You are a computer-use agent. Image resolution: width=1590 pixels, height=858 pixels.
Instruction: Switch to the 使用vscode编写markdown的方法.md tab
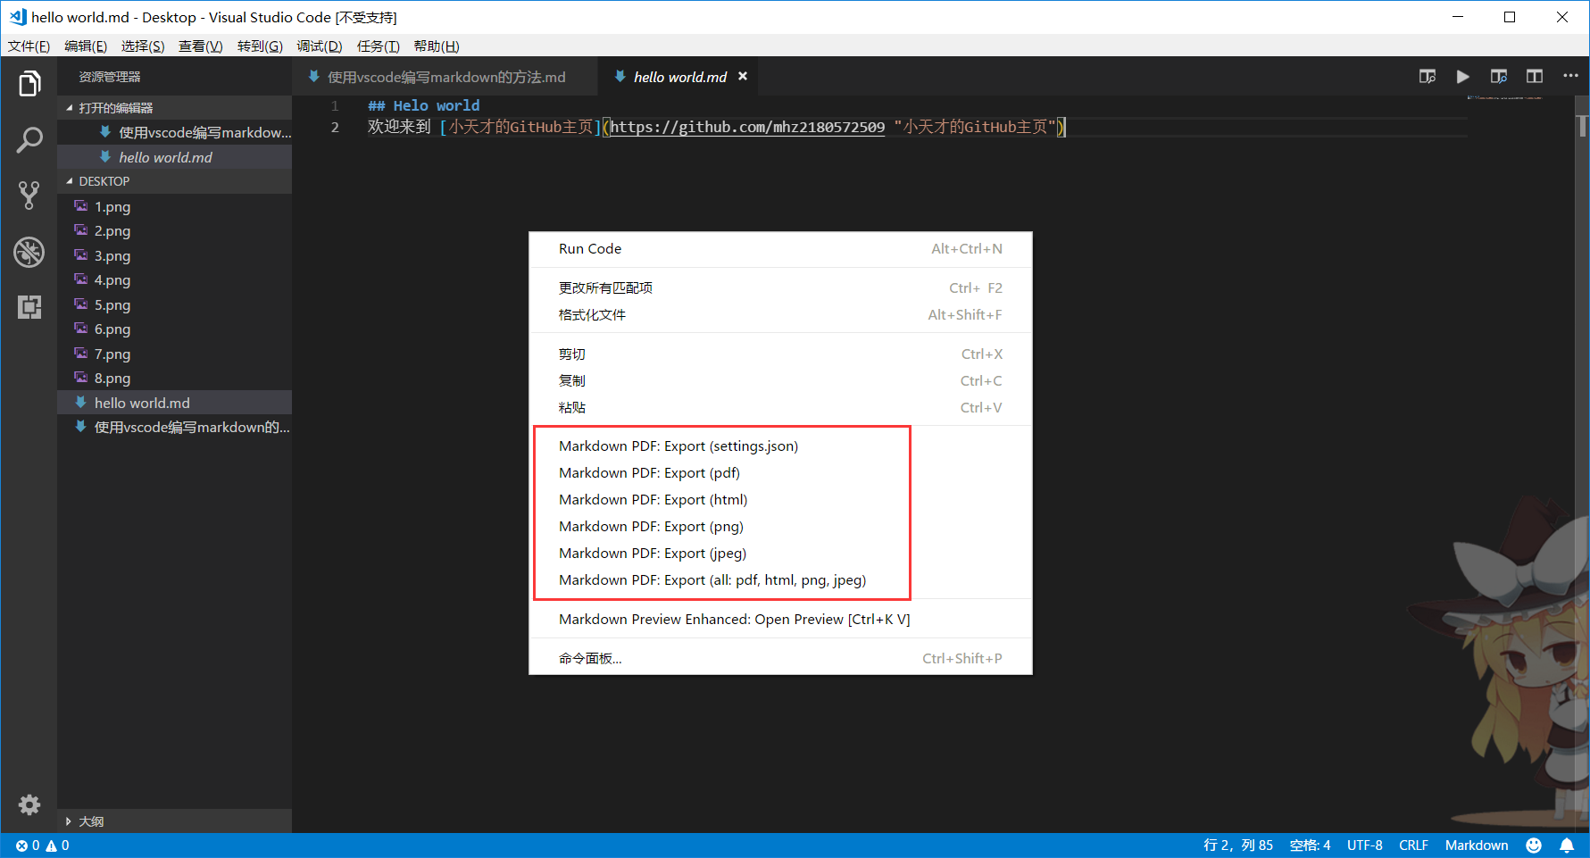(445, 77)
